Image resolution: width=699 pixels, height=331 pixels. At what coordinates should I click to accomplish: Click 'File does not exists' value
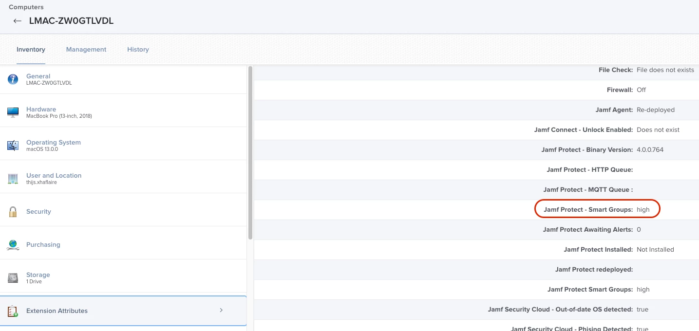coord(665,70)
